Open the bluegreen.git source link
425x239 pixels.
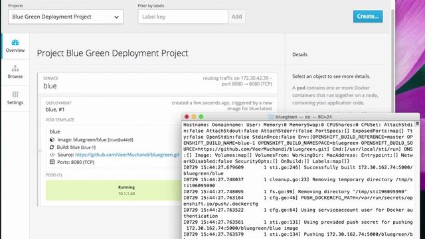point(127,155)
